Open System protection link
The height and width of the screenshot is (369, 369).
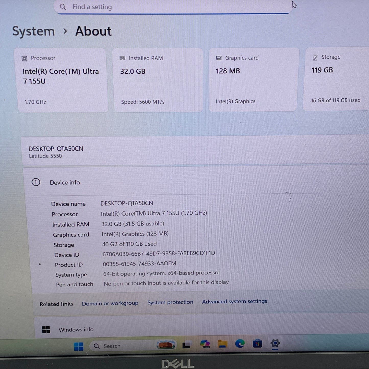pyautogui.click(x=170, y=302)
